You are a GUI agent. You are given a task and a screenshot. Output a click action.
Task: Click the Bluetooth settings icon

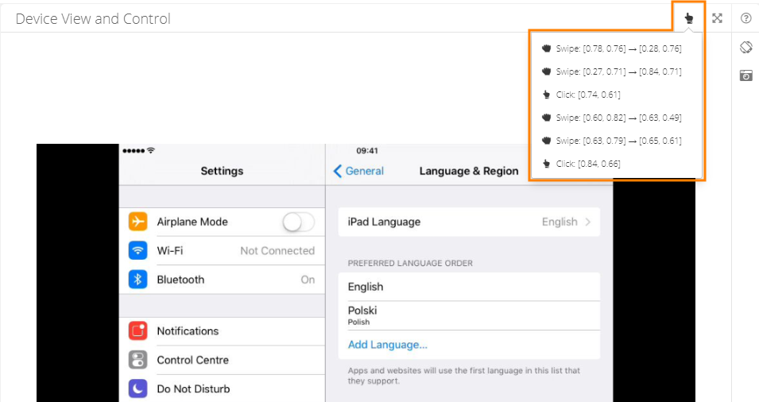tap(138, 280)
